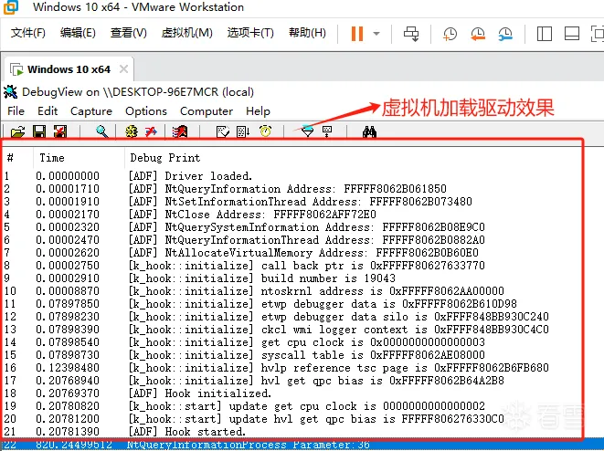The image size is (604, 451).
Task: Select the 'call back ptr is' log row
Action: point(292,265)
